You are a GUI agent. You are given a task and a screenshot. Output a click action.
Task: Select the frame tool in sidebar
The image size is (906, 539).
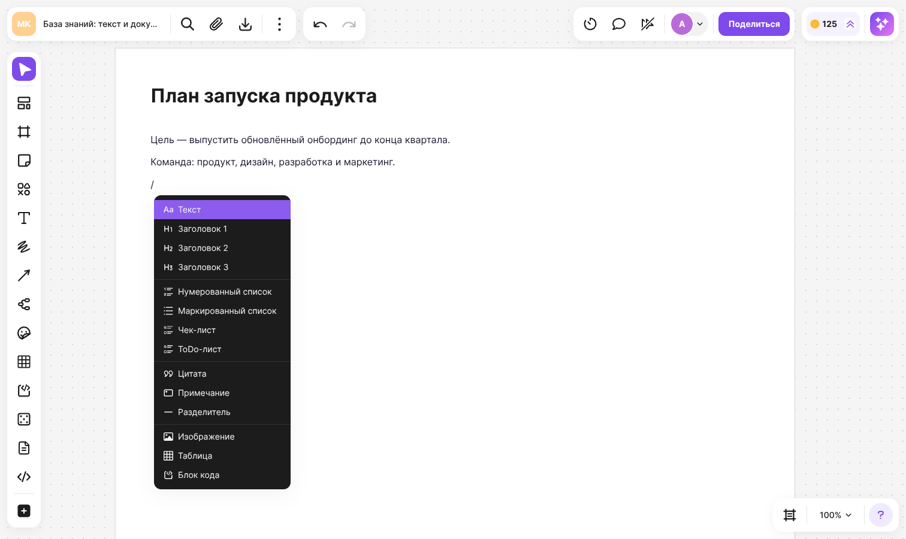click(24, 132)
